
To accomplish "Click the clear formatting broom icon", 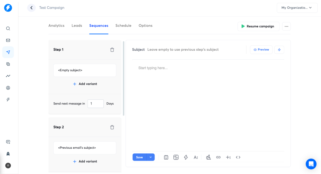I will point(208,157).
